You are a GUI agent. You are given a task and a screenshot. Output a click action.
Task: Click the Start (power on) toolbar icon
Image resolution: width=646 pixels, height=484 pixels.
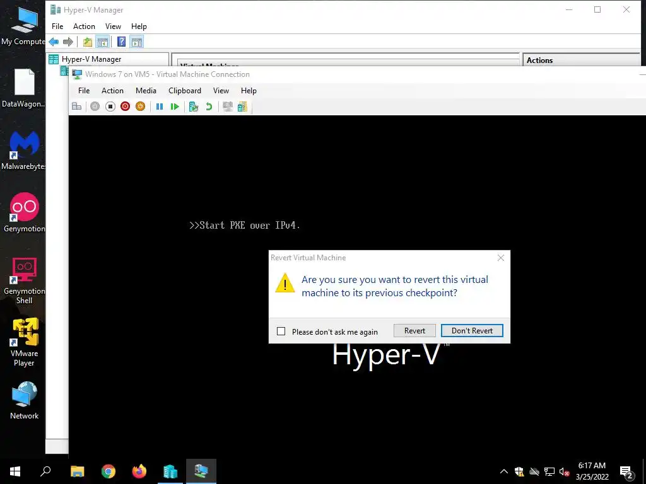click(x=95, y=107)
